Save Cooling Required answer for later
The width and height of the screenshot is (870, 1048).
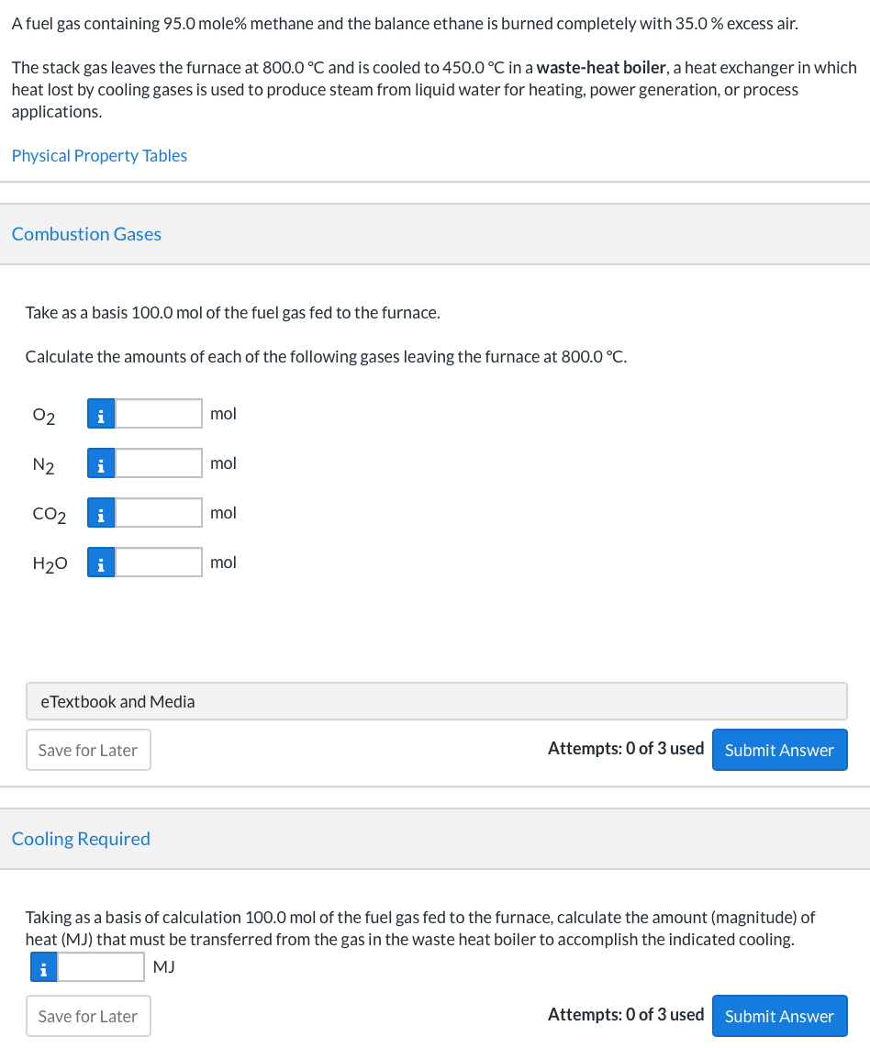(x=88, y=1016)
